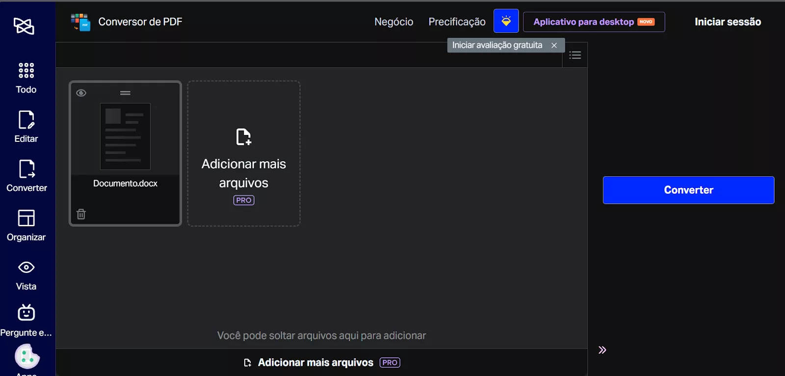The image size is (785, 376).
Task: Click the blue Converter button
Action: coord(689,190)
